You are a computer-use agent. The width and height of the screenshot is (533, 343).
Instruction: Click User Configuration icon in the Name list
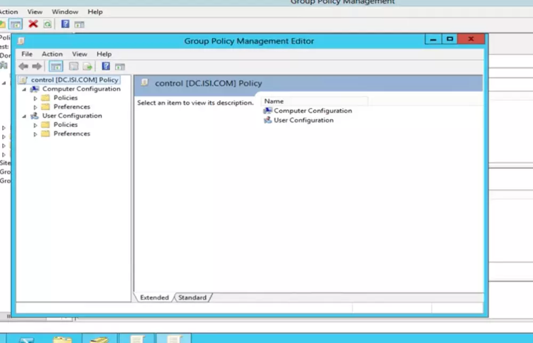pos(268,120)
